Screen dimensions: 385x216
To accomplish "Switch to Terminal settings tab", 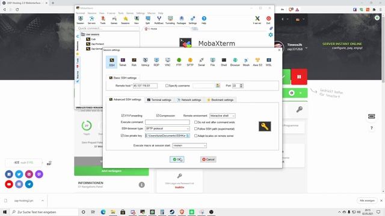I will [x=159, y=100].
